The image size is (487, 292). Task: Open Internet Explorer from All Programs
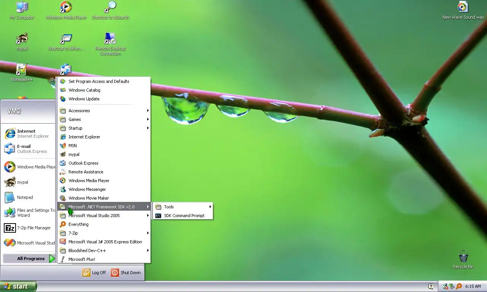click(104, 137)
